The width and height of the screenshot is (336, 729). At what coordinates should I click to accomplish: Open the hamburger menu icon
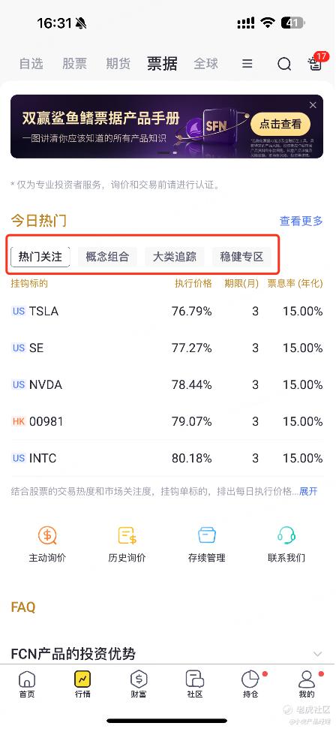click(x=247, y=64)
